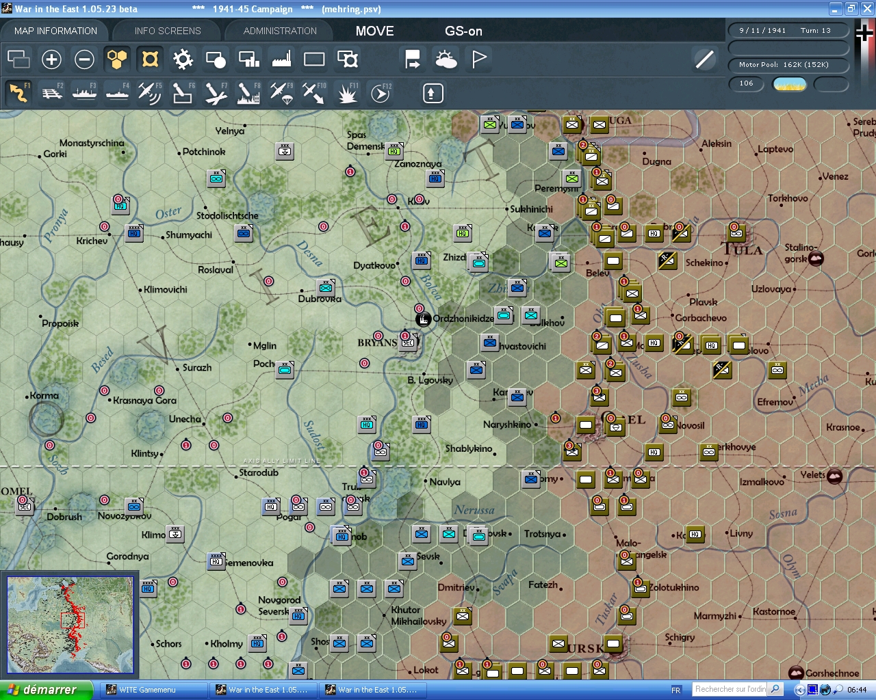
Task: Toggle the orange enemy hexes overlay
Action: [150, 59]
